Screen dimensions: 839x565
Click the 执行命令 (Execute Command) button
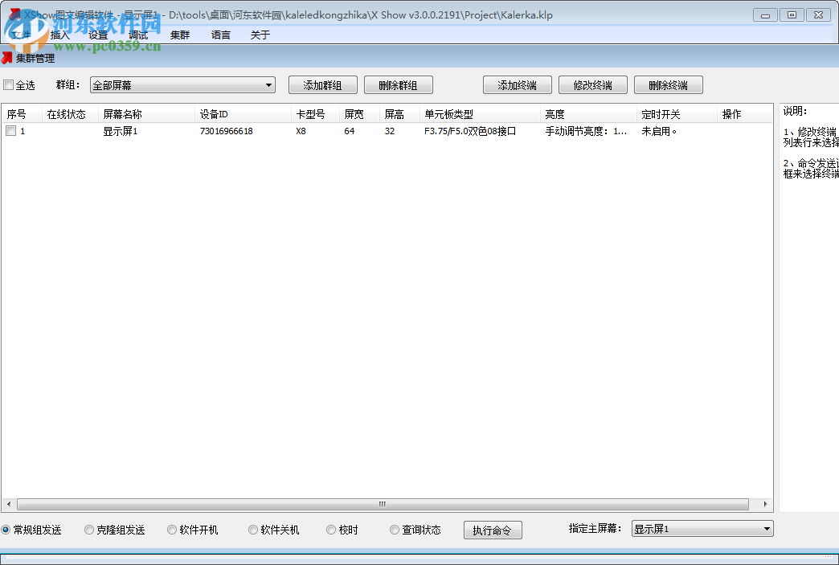click(493, 530)
